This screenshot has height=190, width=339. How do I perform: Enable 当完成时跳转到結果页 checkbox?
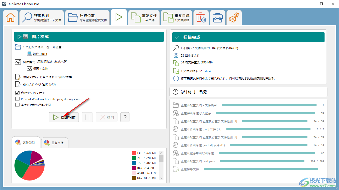tap(18, 105)
